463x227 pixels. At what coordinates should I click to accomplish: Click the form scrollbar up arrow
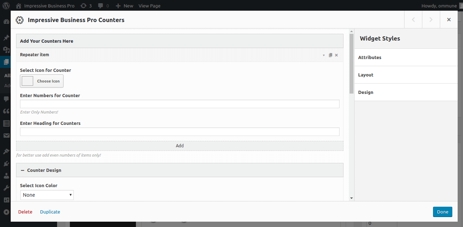(x=351, y=31)
